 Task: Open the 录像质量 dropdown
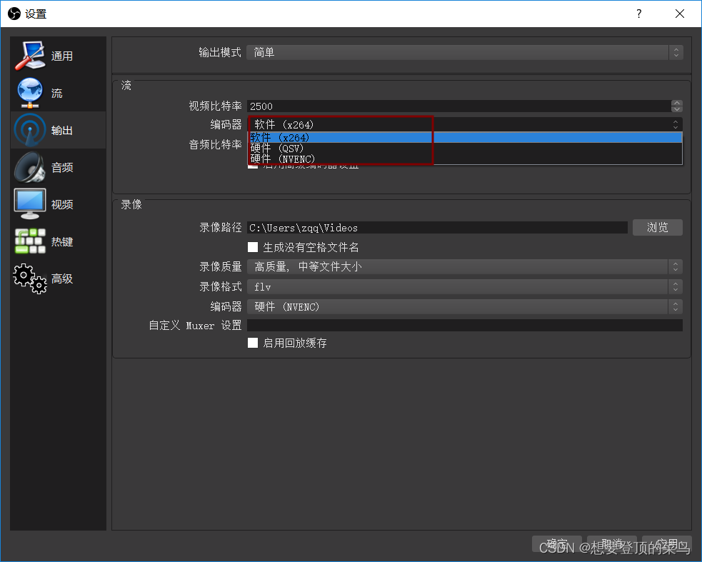(465, 267)
